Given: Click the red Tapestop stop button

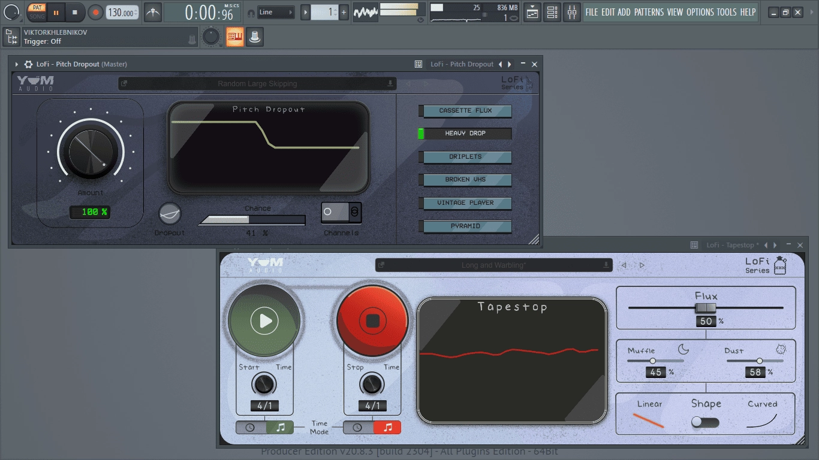Looking at the screenshot, I should (x=372, y=322).
